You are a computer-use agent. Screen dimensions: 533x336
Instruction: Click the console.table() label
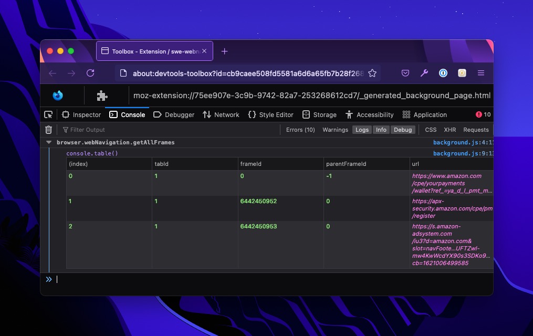pyautogui.click(x=92, y=153)
